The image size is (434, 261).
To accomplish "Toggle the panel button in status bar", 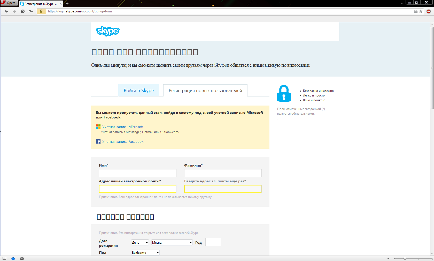I will click(x=4, y=258).
